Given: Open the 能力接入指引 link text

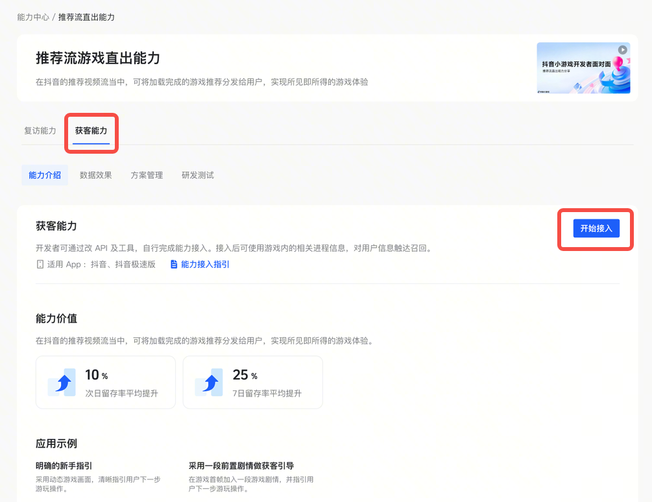Looking at the screenshot, I should (x=205, y=265).
